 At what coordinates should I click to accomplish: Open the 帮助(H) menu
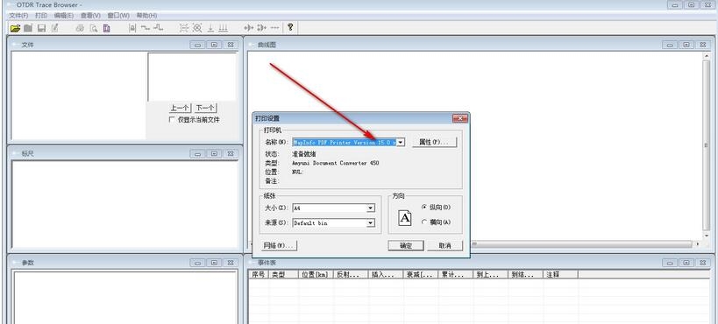(146, 15)
